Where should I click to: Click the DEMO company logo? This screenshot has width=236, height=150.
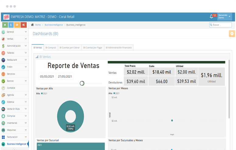click(x=6, y=17)
